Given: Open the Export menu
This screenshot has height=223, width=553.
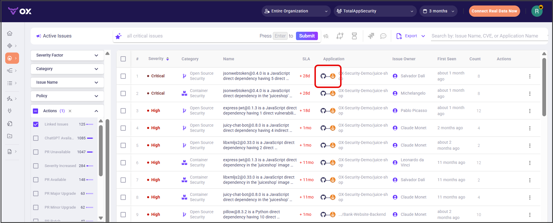Looking at the screenshot, I should (410, 36).
